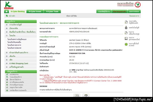
Task: Click the fee value 25.00
Action: [x=72, y=60]
